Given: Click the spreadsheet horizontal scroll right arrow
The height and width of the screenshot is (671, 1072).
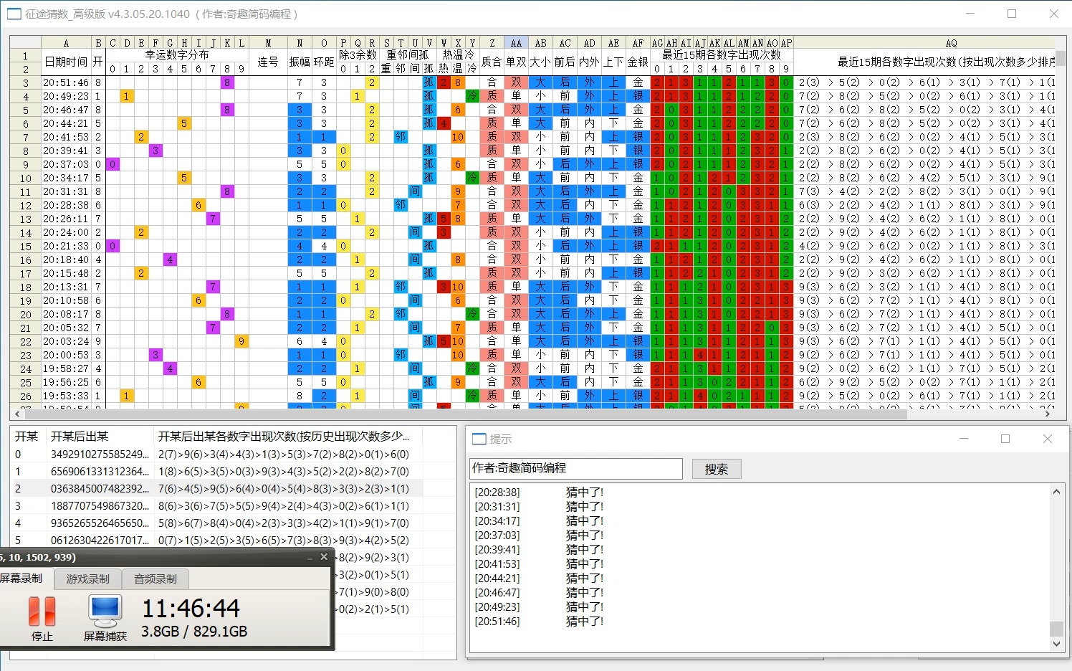Looking at the screenshot, I should (1048, 414).
